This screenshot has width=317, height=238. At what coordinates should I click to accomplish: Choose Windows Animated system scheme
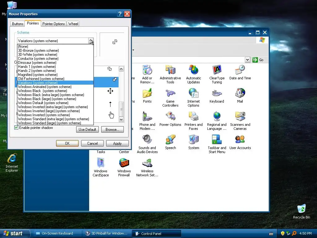click(55, 87)
